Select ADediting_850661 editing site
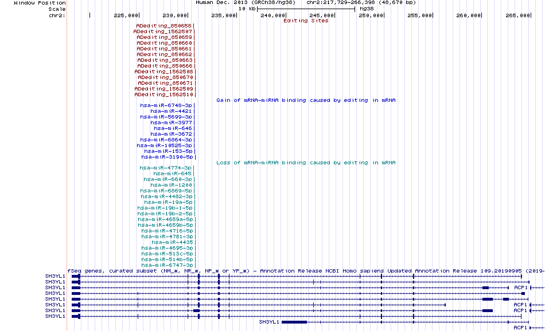Viewport: 545px width, 331px height. coord(164,49)
